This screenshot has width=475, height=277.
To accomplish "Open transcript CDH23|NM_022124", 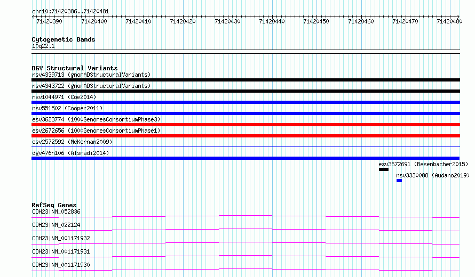I will 56,225.
